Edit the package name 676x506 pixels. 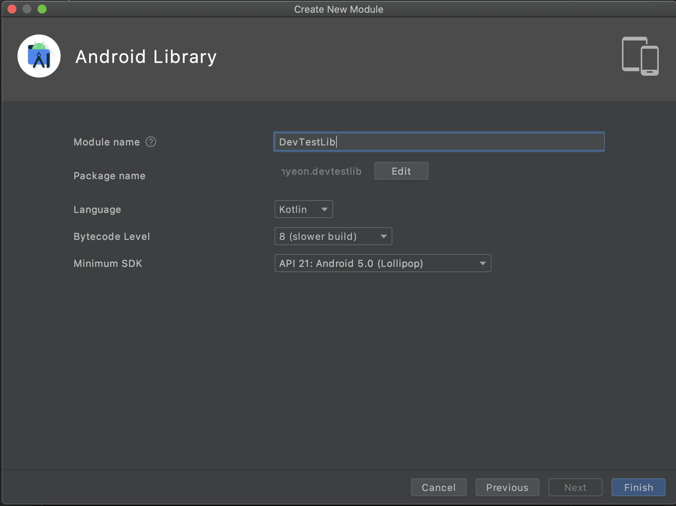(401, 171)
